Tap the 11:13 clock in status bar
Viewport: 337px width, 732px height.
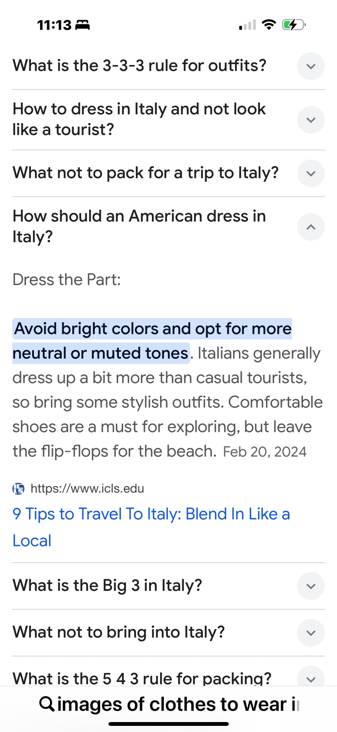54,25
